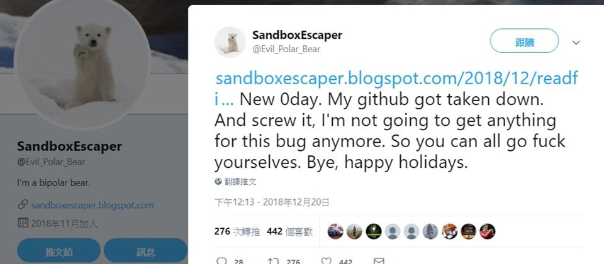Click the 推文給 tweet-to button
Viewport: 604px width, 264px height.
pos(59,251)
